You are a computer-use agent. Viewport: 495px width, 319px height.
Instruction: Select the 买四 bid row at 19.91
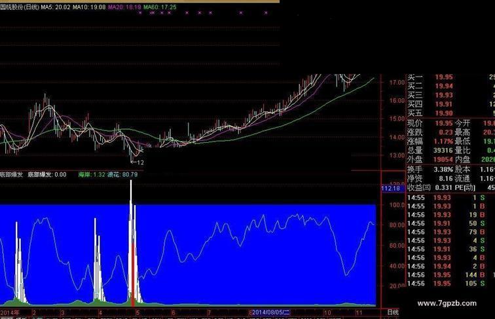pos(450,104)
